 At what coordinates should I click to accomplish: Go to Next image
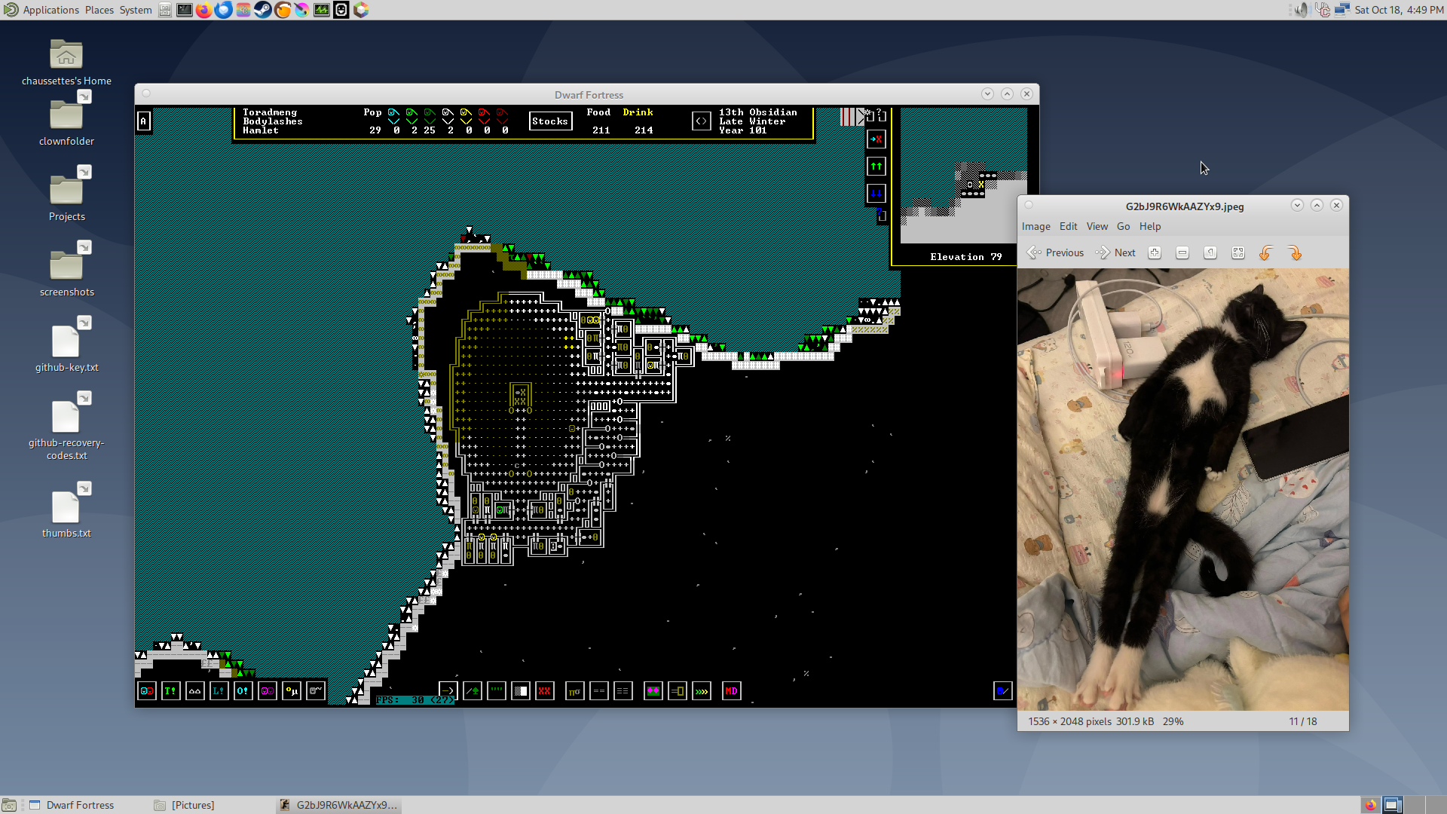[1115, 253]
